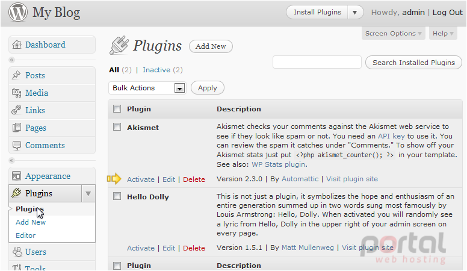This screenshot has height=271, width=467.
Task: Click the Appearance icon in sidebar
Action: coord(16,176)
